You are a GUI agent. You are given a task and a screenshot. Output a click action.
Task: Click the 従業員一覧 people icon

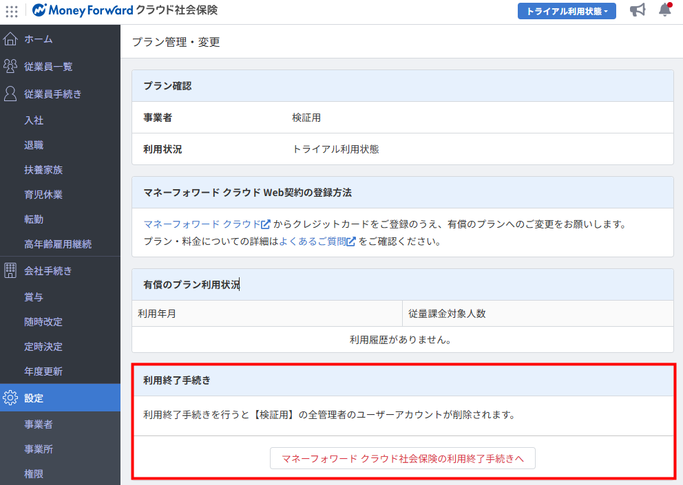click(10, 66)
